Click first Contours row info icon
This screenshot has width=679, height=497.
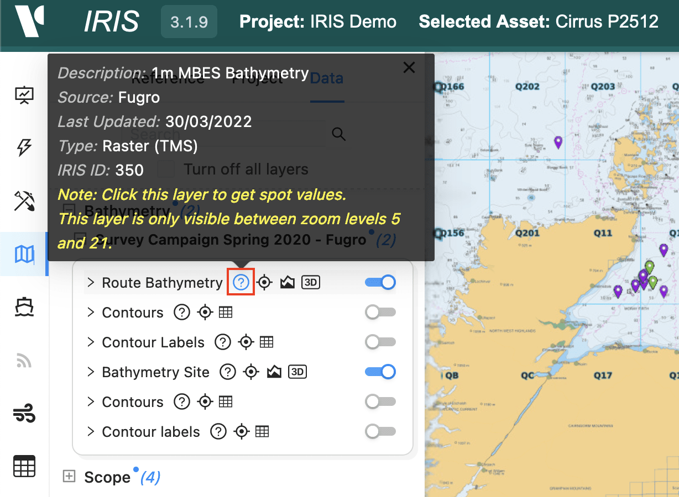[x=182, y=313]
